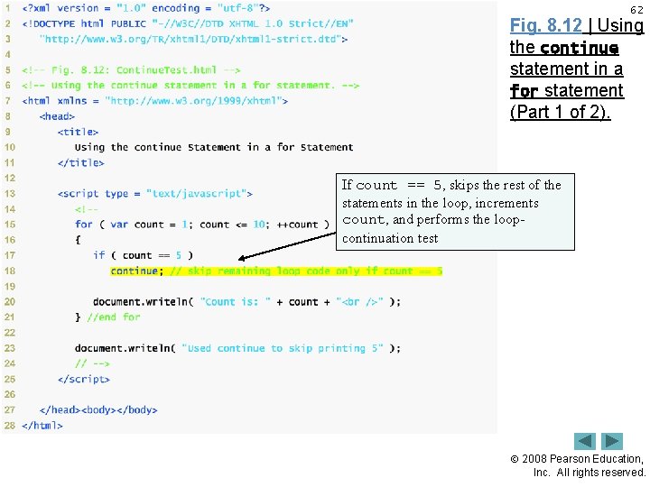Click the html xmlns tag line
Image resolution: width=650 pixels, height=487 pixels.
[x=154, y=101]
